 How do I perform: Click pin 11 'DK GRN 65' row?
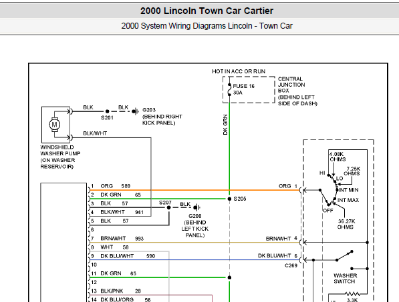(114, 273)
